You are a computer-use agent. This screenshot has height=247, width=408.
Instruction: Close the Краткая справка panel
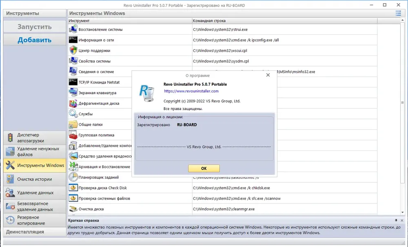pos(402,220)
